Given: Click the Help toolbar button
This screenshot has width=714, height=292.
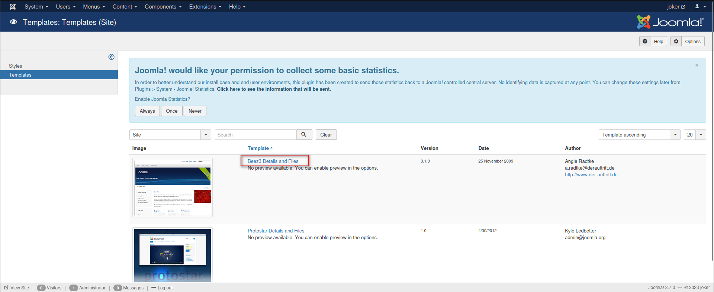Looking at the screenshot, I should (653, 41).
